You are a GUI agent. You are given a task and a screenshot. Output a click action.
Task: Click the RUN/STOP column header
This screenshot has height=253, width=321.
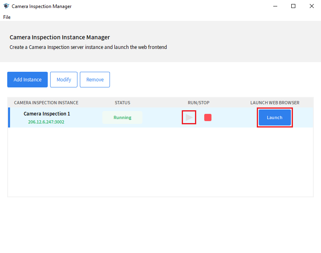(199, 103)
